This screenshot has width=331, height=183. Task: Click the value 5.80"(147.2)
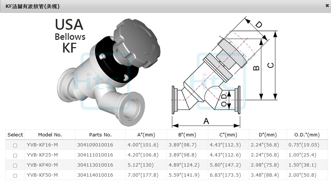pos(225,165)
